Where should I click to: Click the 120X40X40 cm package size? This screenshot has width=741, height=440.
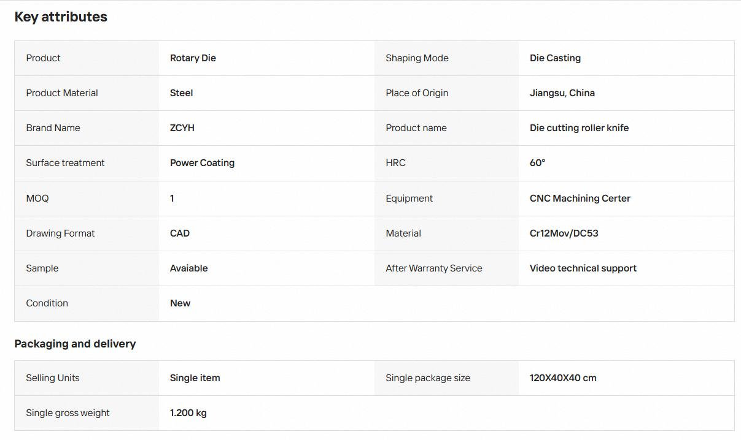pyautogui.click(x=563, y=378)
